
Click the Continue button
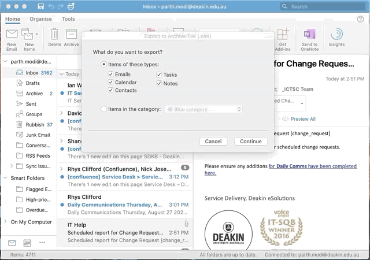[251, 142]
